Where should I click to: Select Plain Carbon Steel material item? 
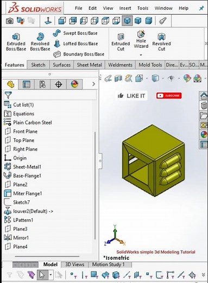click(28, 122)
